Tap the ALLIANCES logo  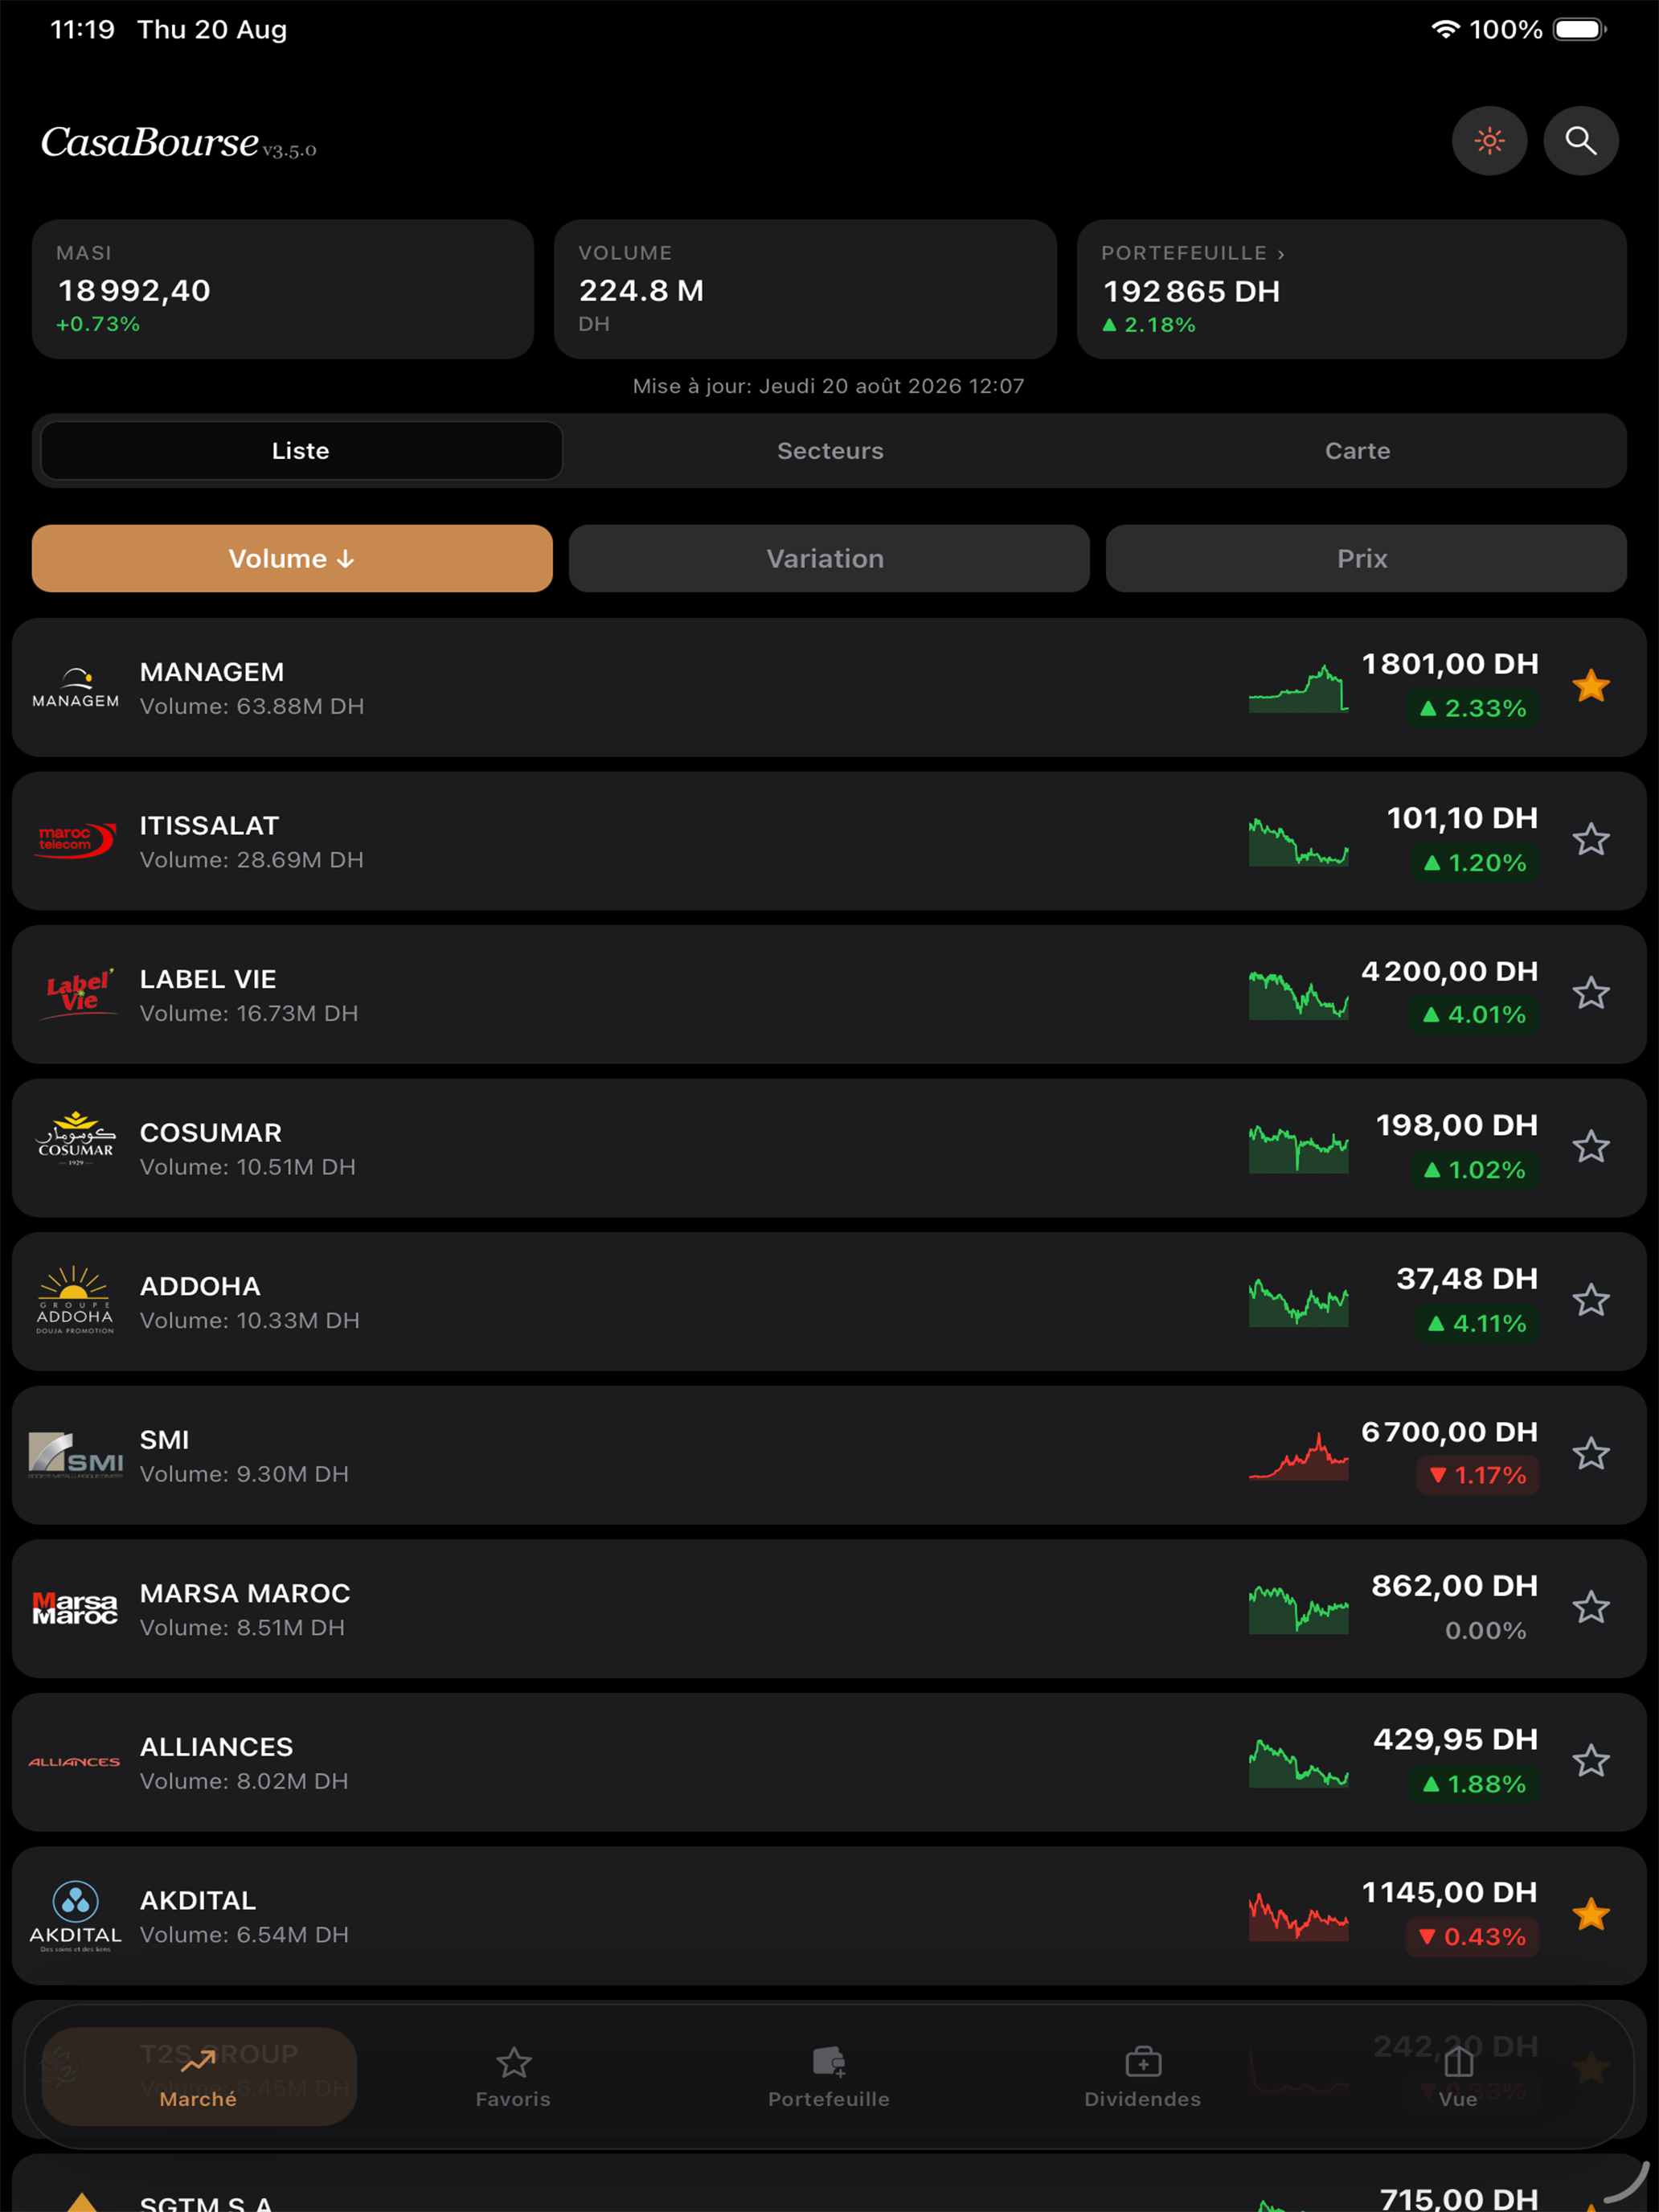(75, 1762)
